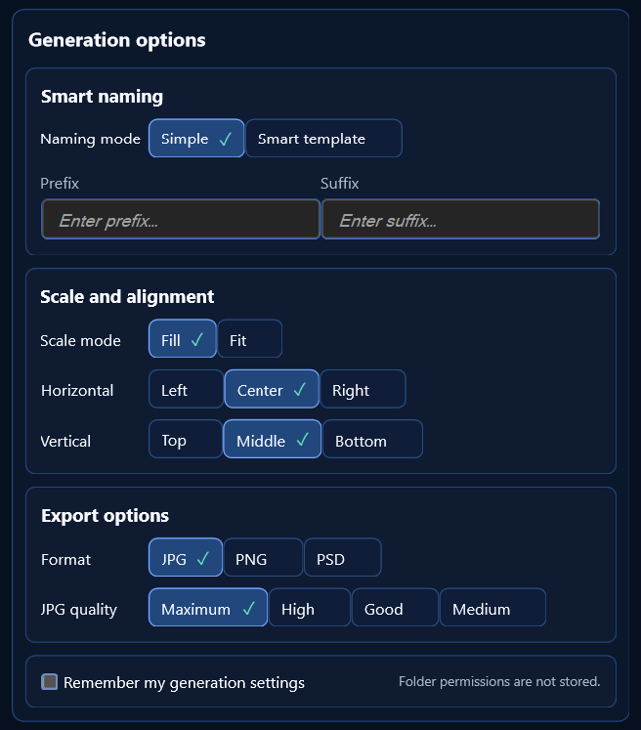Click the 'Suffix' field label
This screenshot has height=730, width=641.
(x=340, y=184)
